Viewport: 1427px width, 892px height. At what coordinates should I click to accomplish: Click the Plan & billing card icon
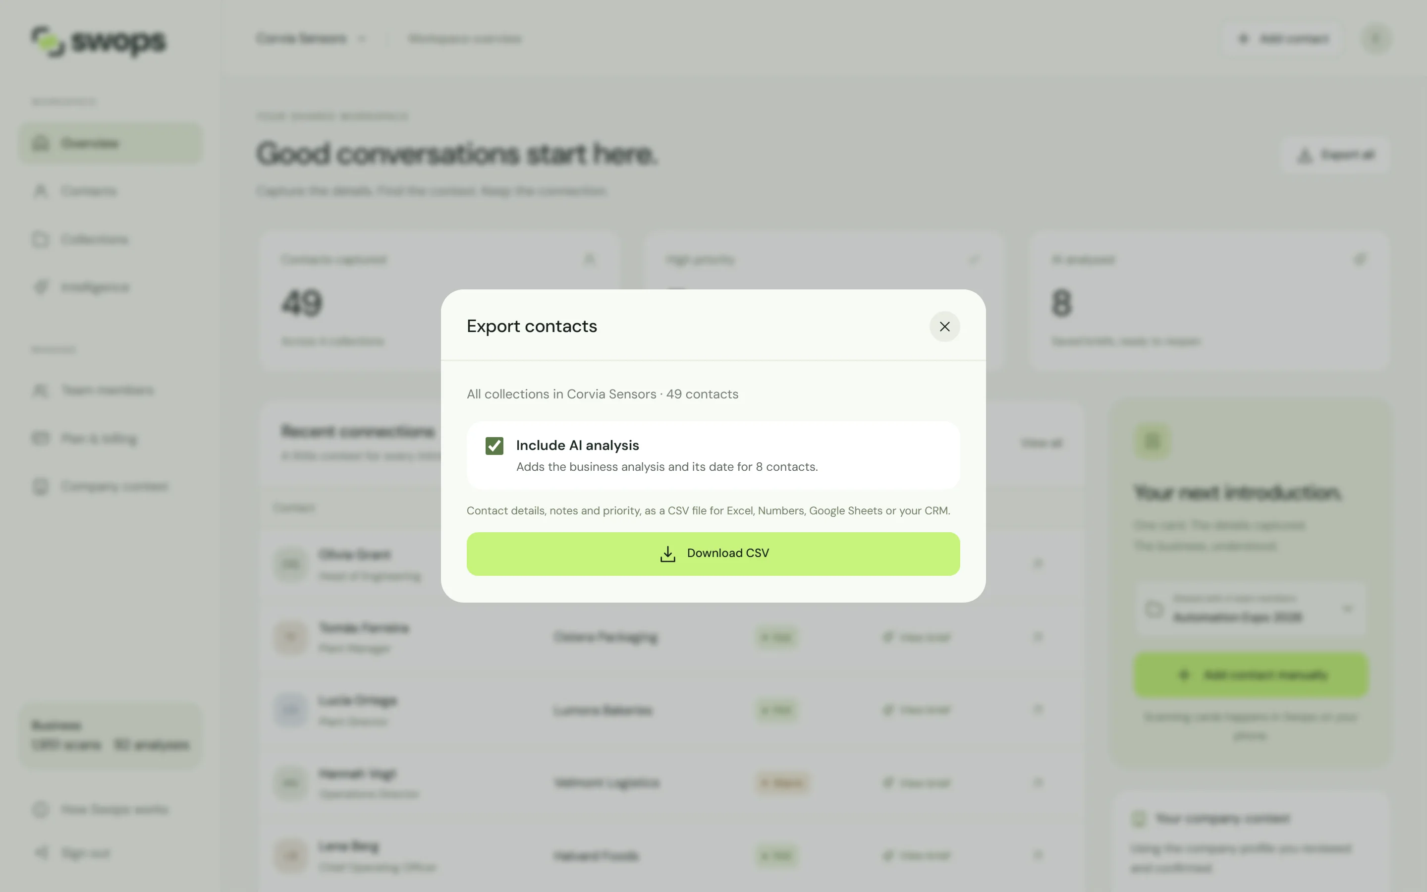41,439
